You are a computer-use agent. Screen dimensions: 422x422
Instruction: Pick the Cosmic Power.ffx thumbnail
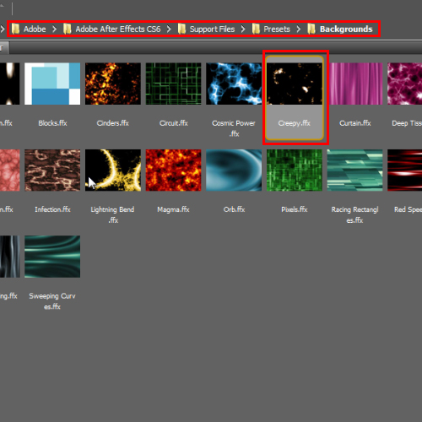click(x=234, y=84)
